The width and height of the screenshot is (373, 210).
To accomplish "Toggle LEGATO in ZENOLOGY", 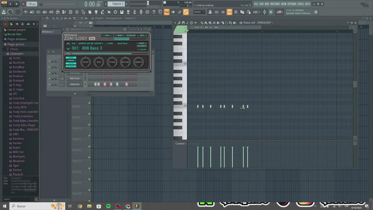I will 71,63.
